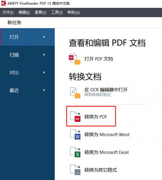Click 转换为其它格式 link
The height and width of the screenshot is (180, 162).
point(101,170)
